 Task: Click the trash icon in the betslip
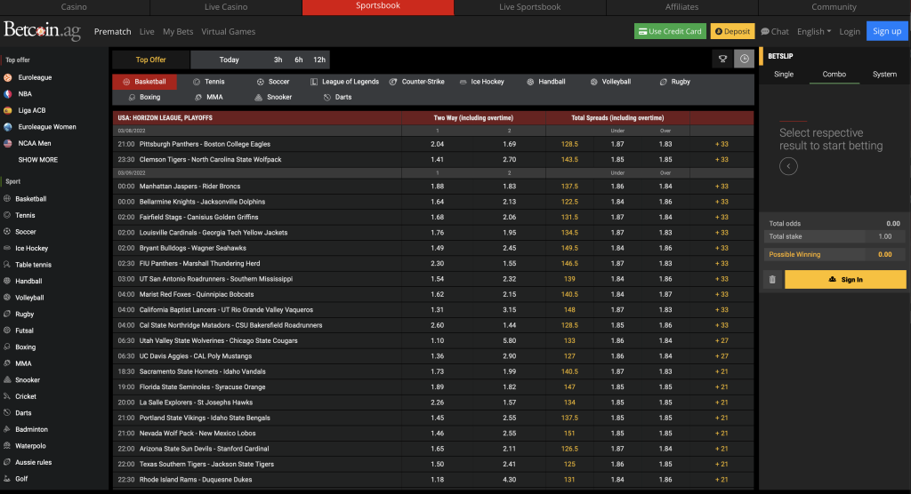tap(772, 280)
